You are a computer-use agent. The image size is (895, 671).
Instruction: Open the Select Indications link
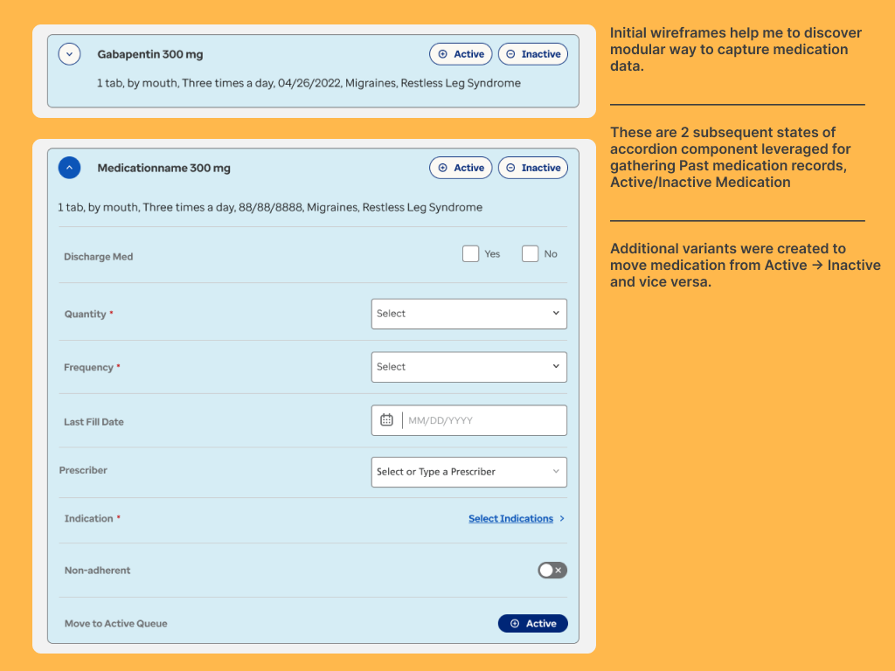pos(510,519)
